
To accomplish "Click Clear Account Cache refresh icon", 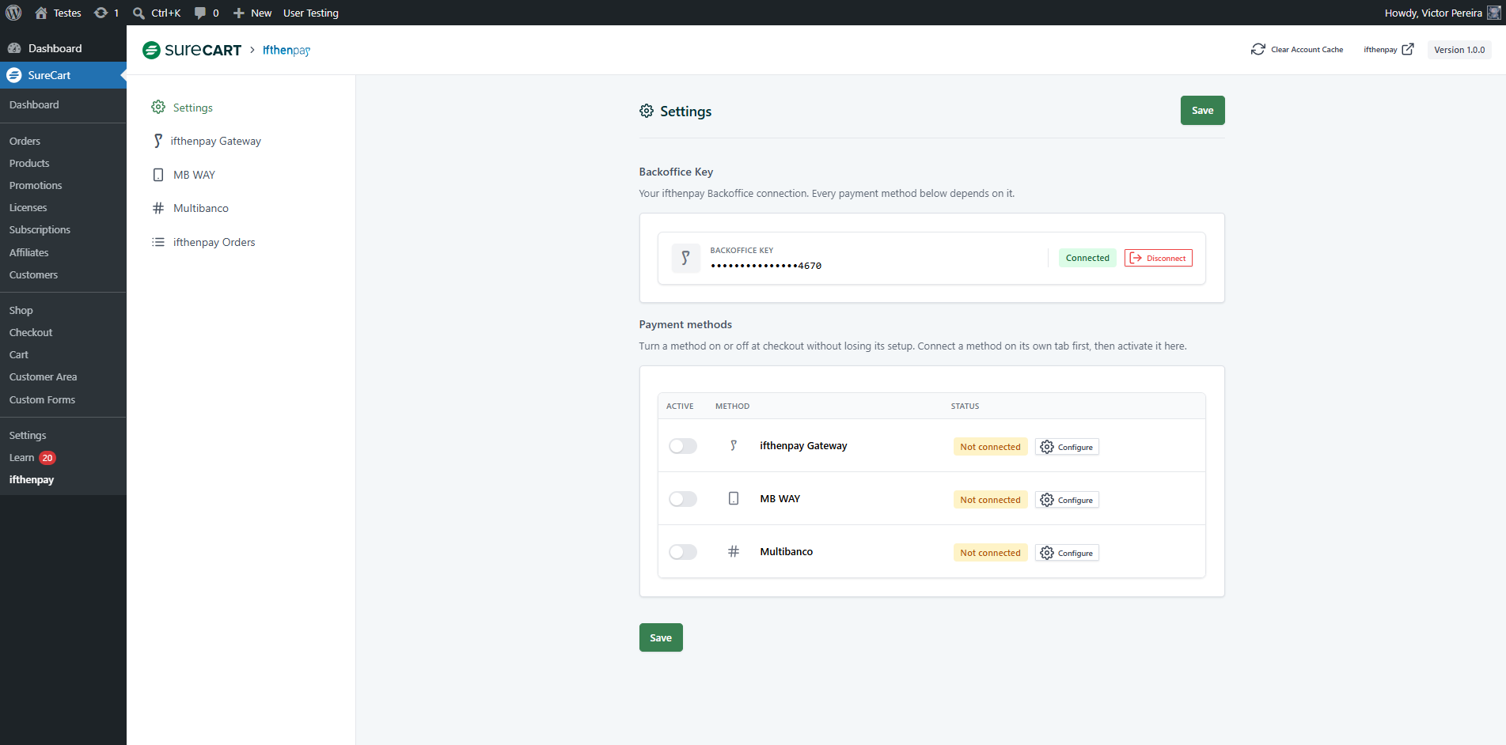I will pyautogui.click(x=1258, y=49).
